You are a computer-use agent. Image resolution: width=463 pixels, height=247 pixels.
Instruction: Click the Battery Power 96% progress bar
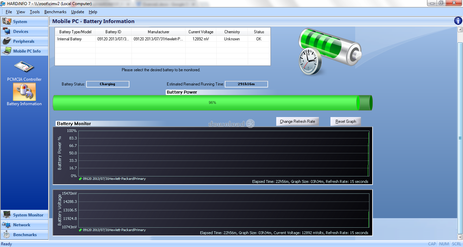[213, 103]
